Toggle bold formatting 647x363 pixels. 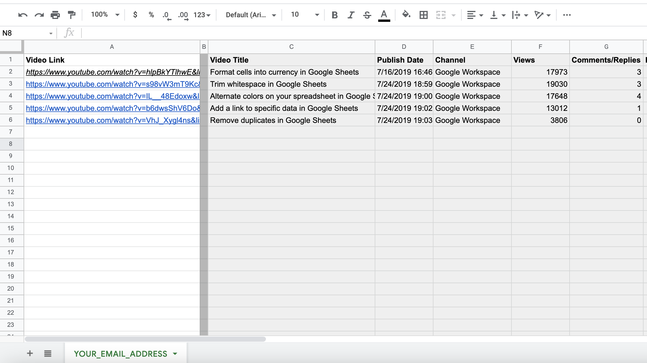coord(335,15)
